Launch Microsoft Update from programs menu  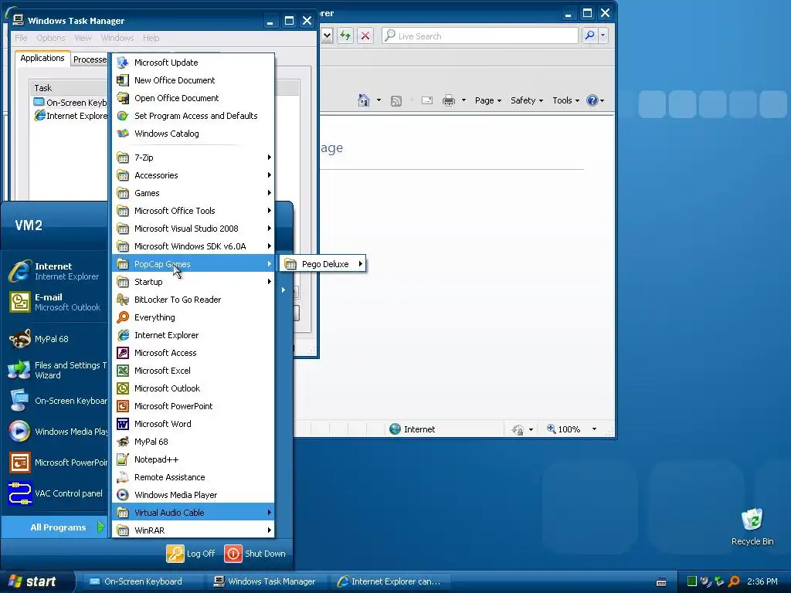coord(192,63)
